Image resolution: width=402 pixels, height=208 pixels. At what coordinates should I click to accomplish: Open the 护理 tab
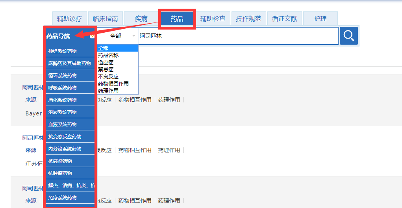coord(320,19)
